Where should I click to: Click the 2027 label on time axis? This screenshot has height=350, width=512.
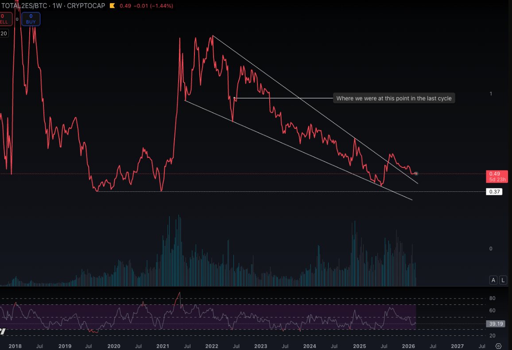tap(457, 346)
